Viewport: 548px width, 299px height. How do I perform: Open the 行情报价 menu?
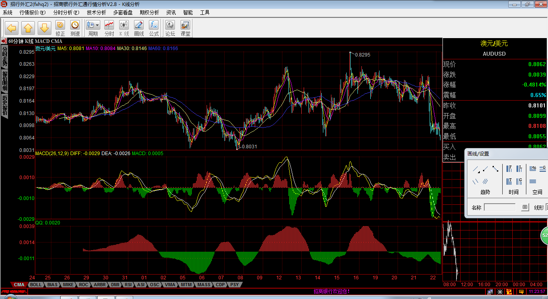coord(32,12)
